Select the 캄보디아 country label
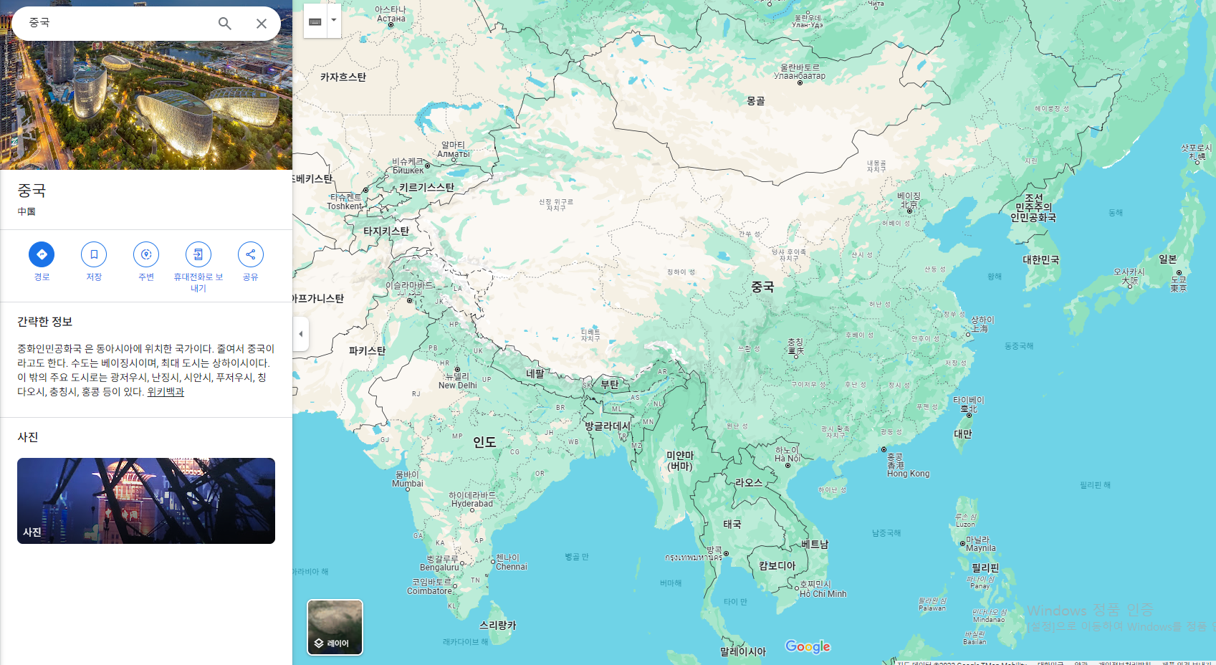The width and height of the screenshot is (1216, 665). 777,566
